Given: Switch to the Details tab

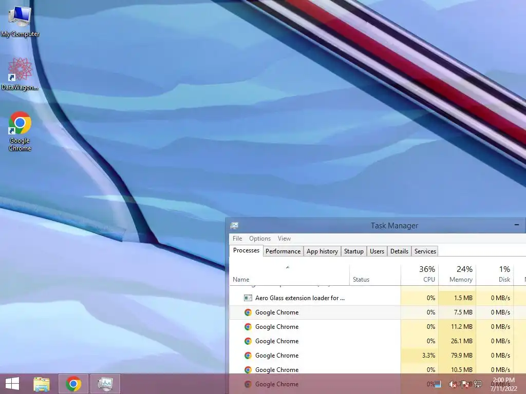Looking at the screenshot, I should (x=399, y=251).
